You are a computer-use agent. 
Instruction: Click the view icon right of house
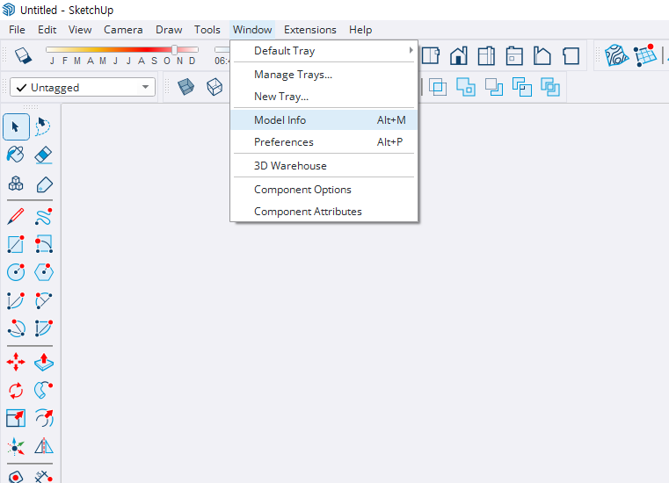click(486, 56)
